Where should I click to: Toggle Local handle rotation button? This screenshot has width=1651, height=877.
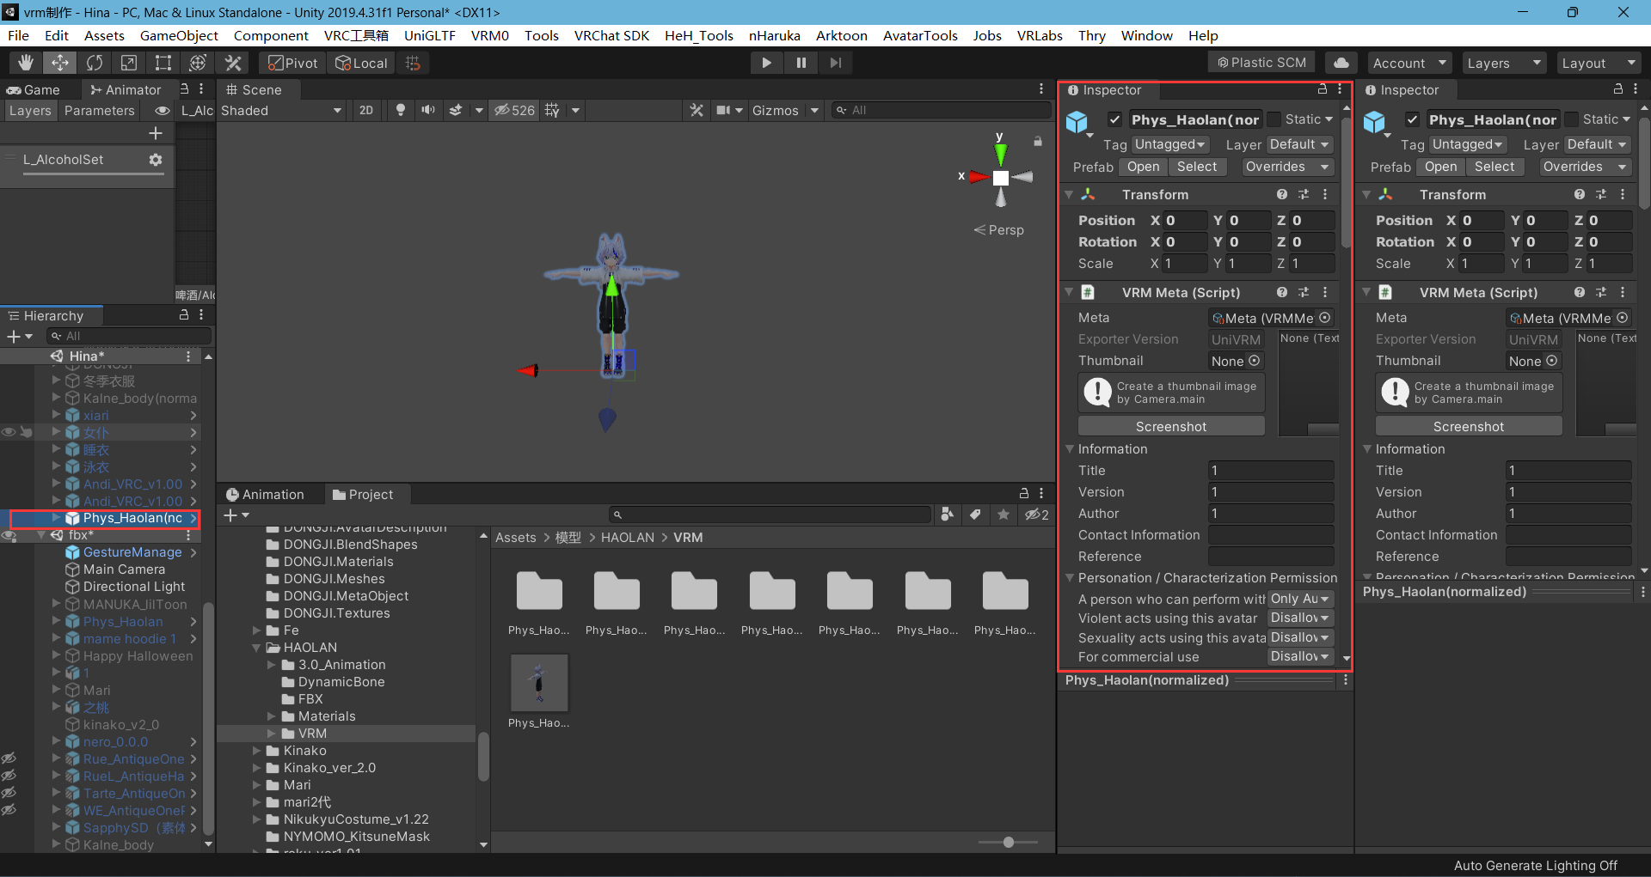(x=361, y=63)
